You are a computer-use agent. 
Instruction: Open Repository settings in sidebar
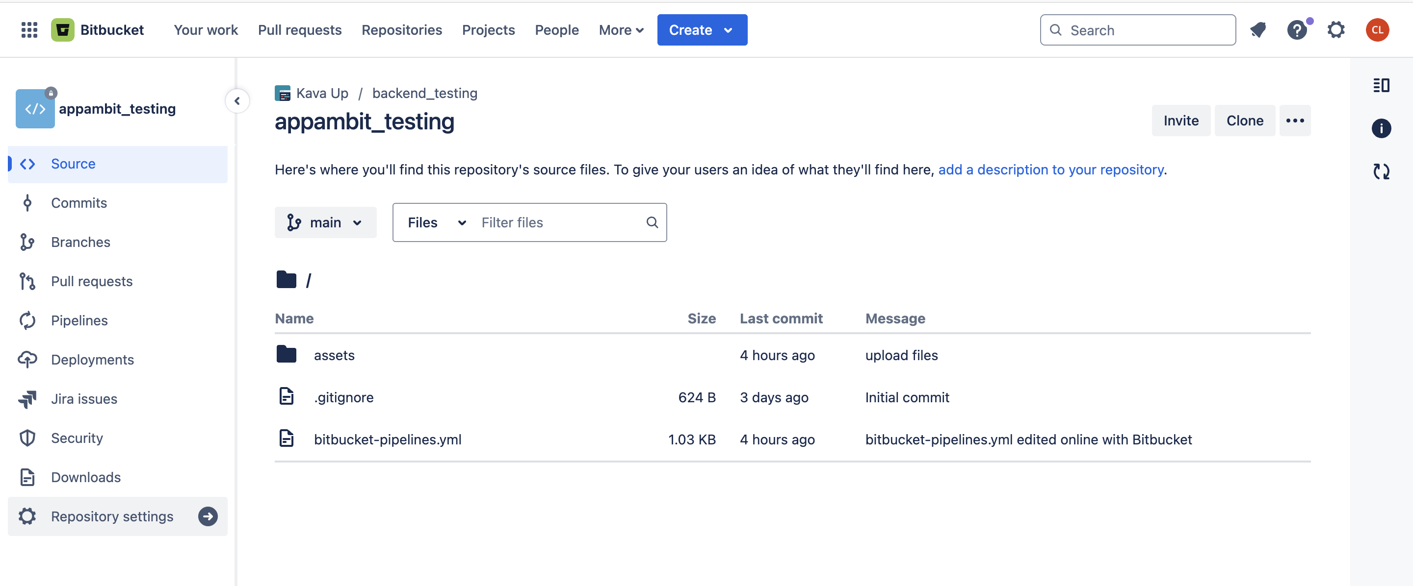(112, 516)
